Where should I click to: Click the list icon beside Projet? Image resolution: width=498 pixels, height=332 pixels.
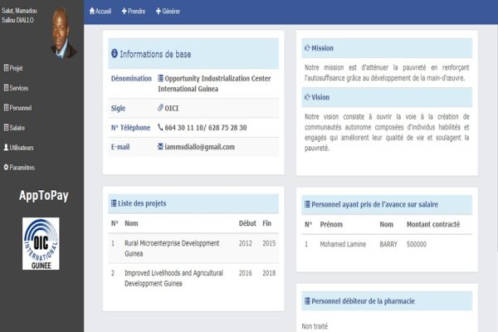(x=6, y=68)
